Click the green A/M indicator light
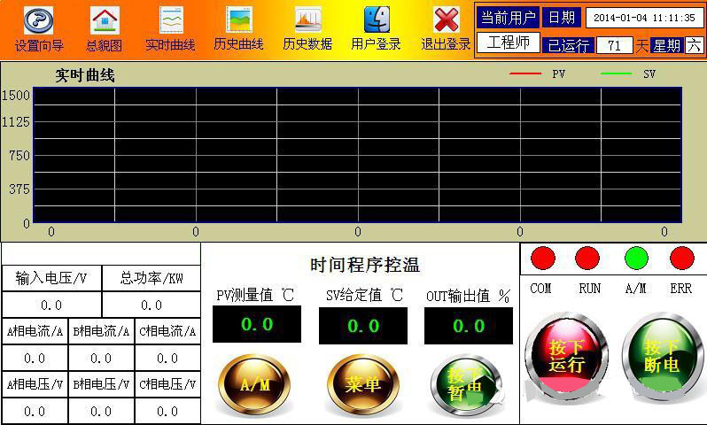The height and width of the screenshot is (425, 707). pyautogui.click(x=636, y=259)
